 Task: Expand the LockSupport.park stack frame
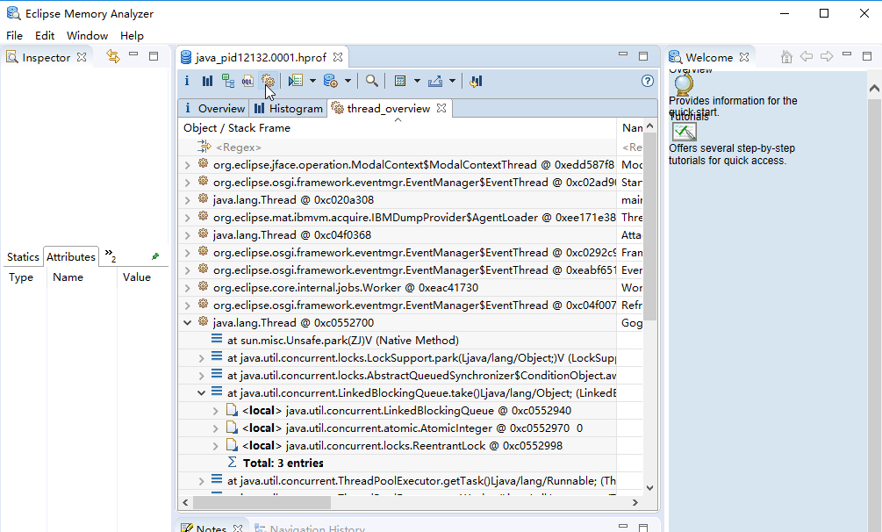[201, 358]
